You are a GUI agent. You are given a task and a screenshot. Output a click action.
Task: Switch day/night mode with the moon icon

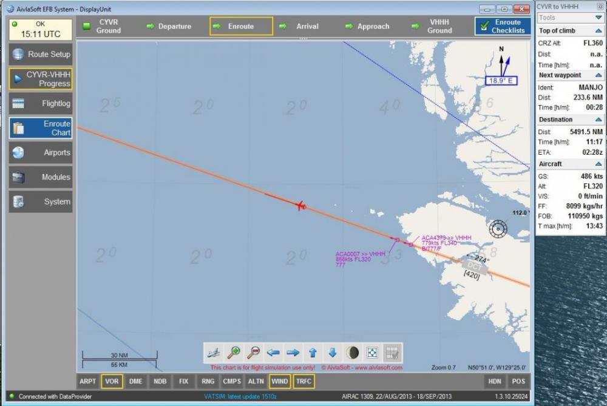tap(352, 353)
